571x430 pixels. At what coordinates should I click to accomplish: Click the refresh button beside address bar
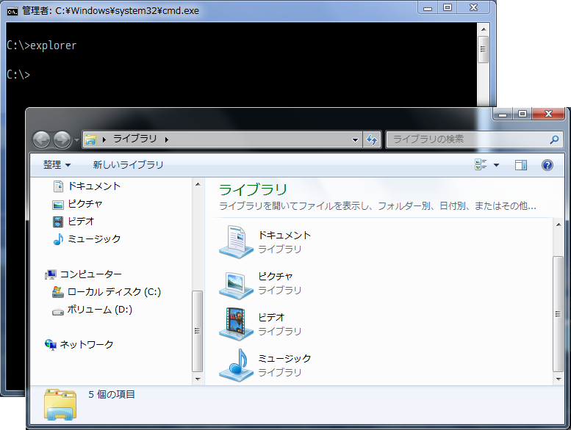click(x=372, y=139)
